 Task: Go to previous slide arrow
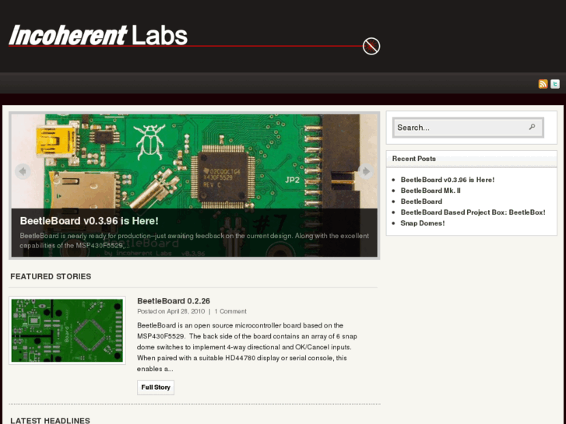[x=23, y=171]
